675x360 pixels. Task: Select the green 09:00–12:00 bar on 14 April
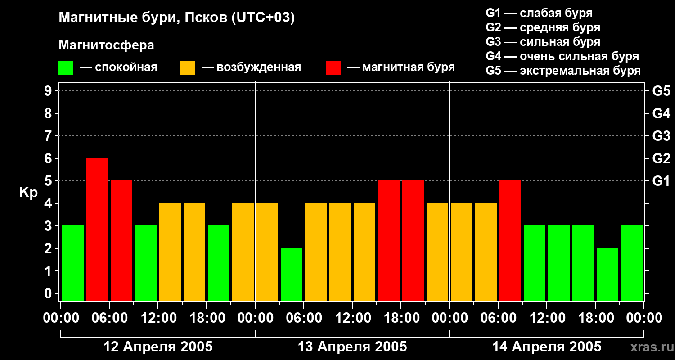click(535, 263)
